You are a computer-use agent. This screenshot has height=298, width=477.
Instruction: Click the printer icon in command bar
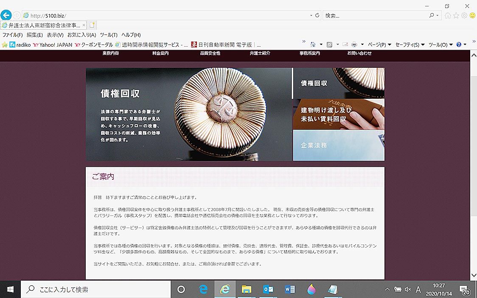(x=354, y=45)
